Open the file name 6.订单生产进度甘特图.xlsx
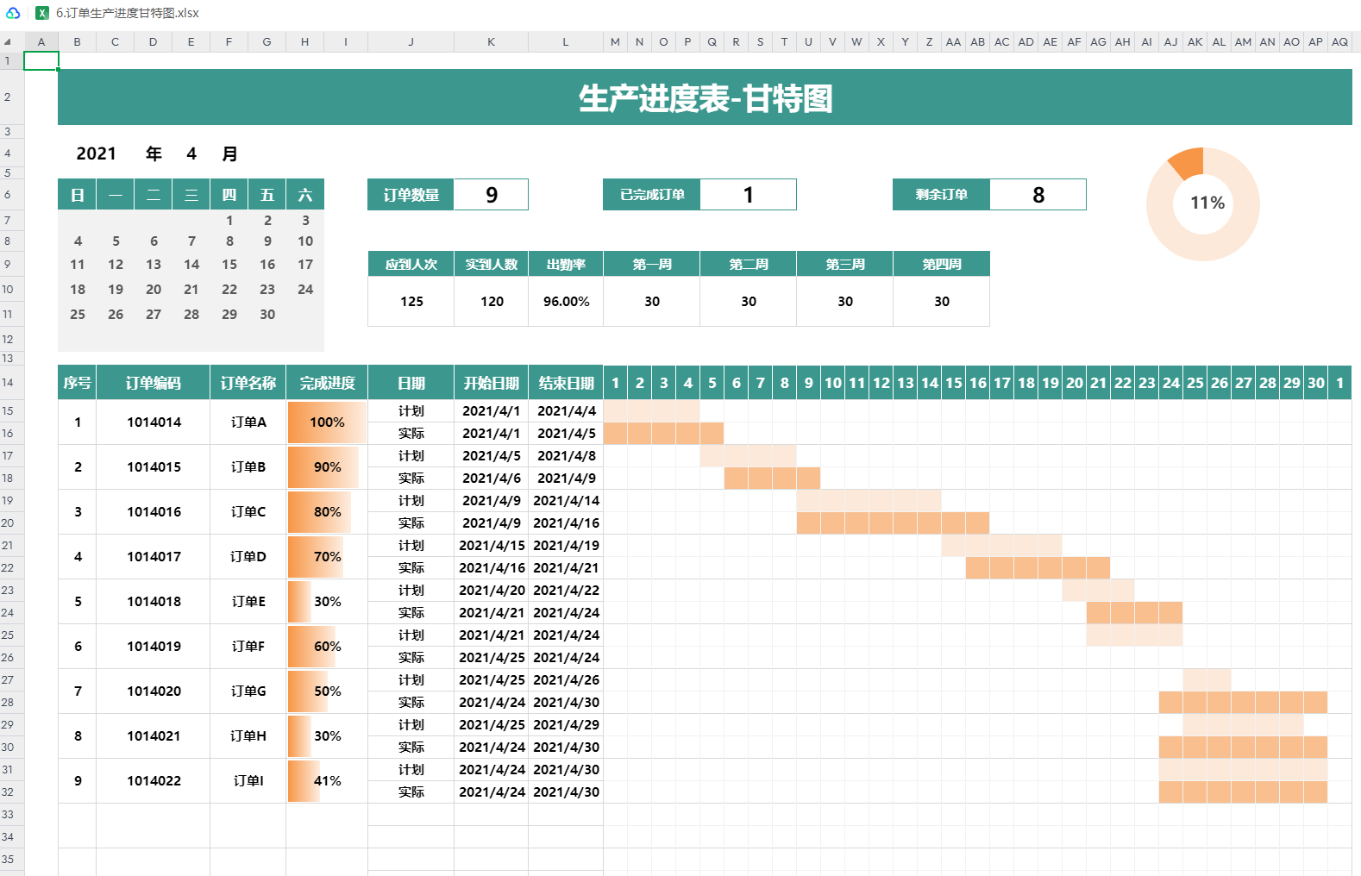 [x=128, y=13]
